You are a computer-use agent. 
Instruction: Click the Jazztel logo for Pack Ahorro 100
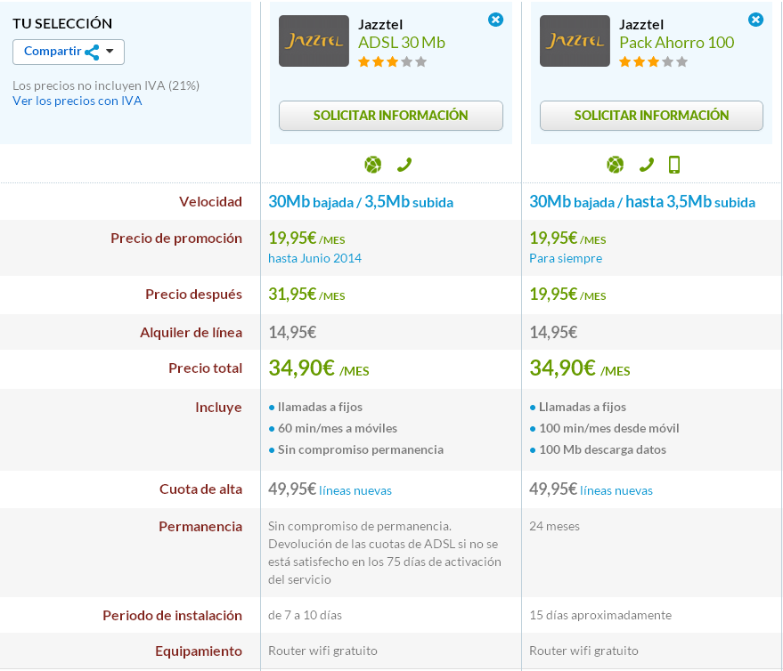click(x=575, y=41)
